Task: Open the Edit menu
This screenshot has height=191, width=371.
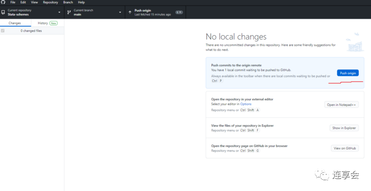Action: click(23, 2)
